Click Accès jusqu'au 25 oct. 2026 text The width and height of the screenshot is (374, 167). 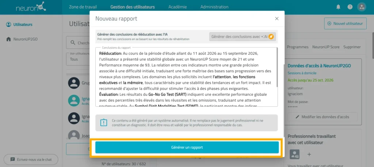click(310, 80)
